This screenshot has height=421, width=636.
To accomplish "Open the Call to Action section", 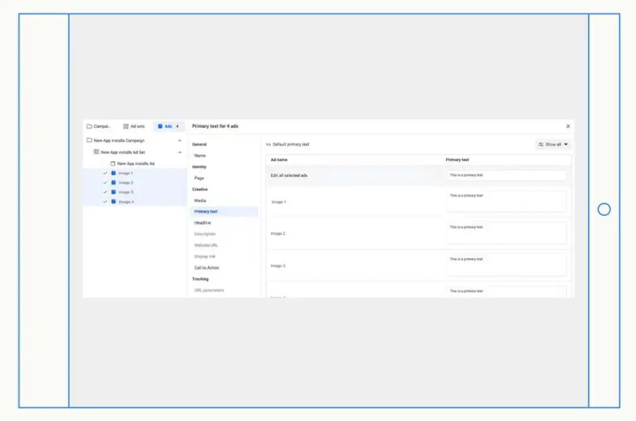I will [x=207, y=268].
